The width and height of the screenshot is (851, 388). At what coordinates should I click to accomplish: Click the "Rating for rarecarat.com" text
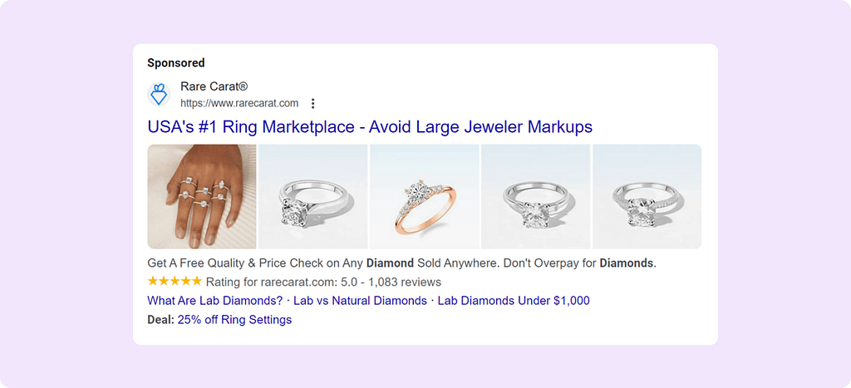pos(264,282)
